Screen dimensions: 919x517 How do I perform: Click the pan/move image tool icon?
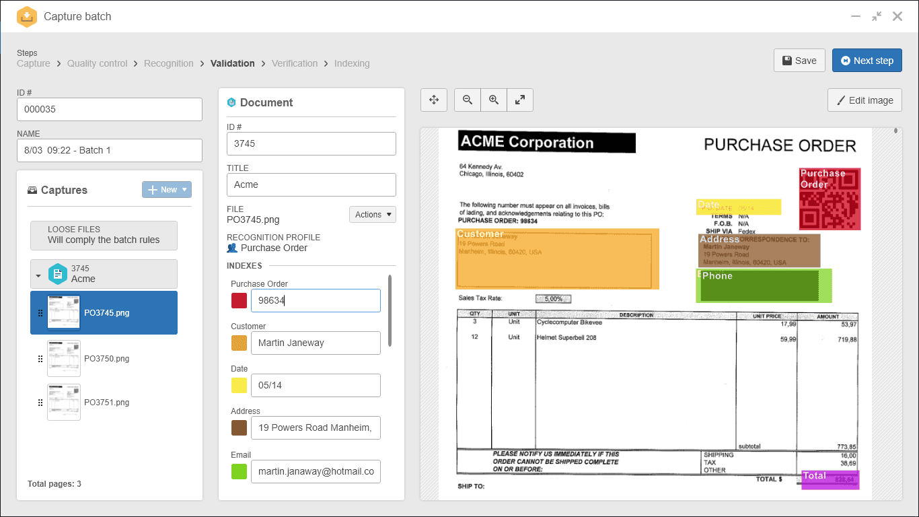434,100
